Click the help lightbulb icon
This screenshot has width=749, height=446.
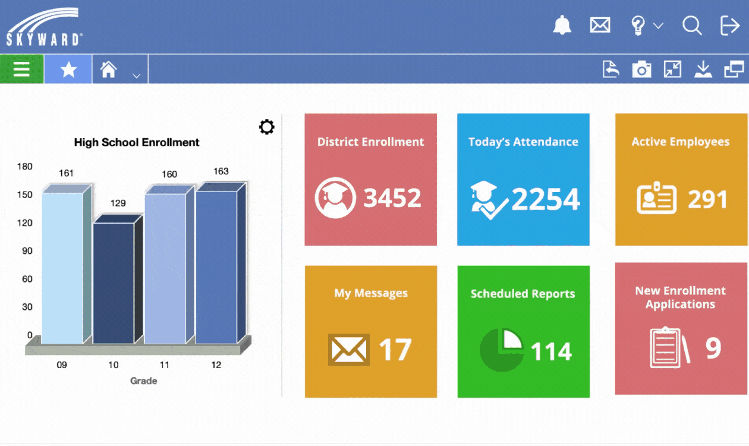point(638,26)
